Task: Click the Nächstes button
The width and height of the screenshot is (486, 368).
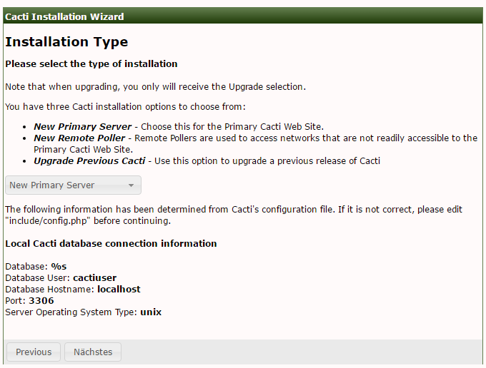Action: 93,352
